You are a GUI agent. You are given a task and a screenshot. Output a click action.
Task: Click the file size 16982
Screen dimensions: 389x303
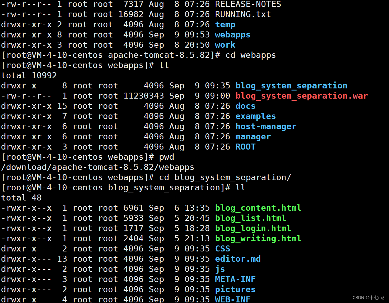point(131,14)
